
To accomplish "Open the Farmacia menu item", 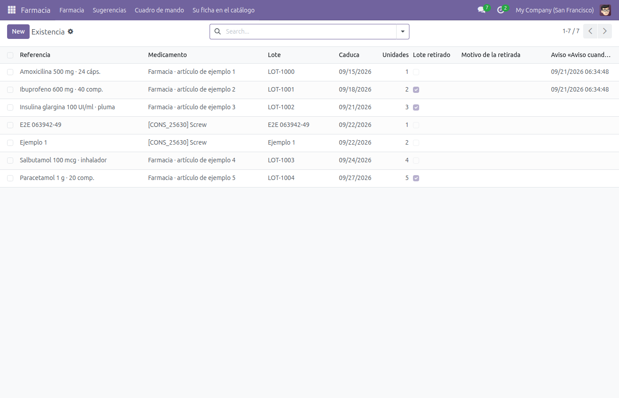I will (72, 10).
